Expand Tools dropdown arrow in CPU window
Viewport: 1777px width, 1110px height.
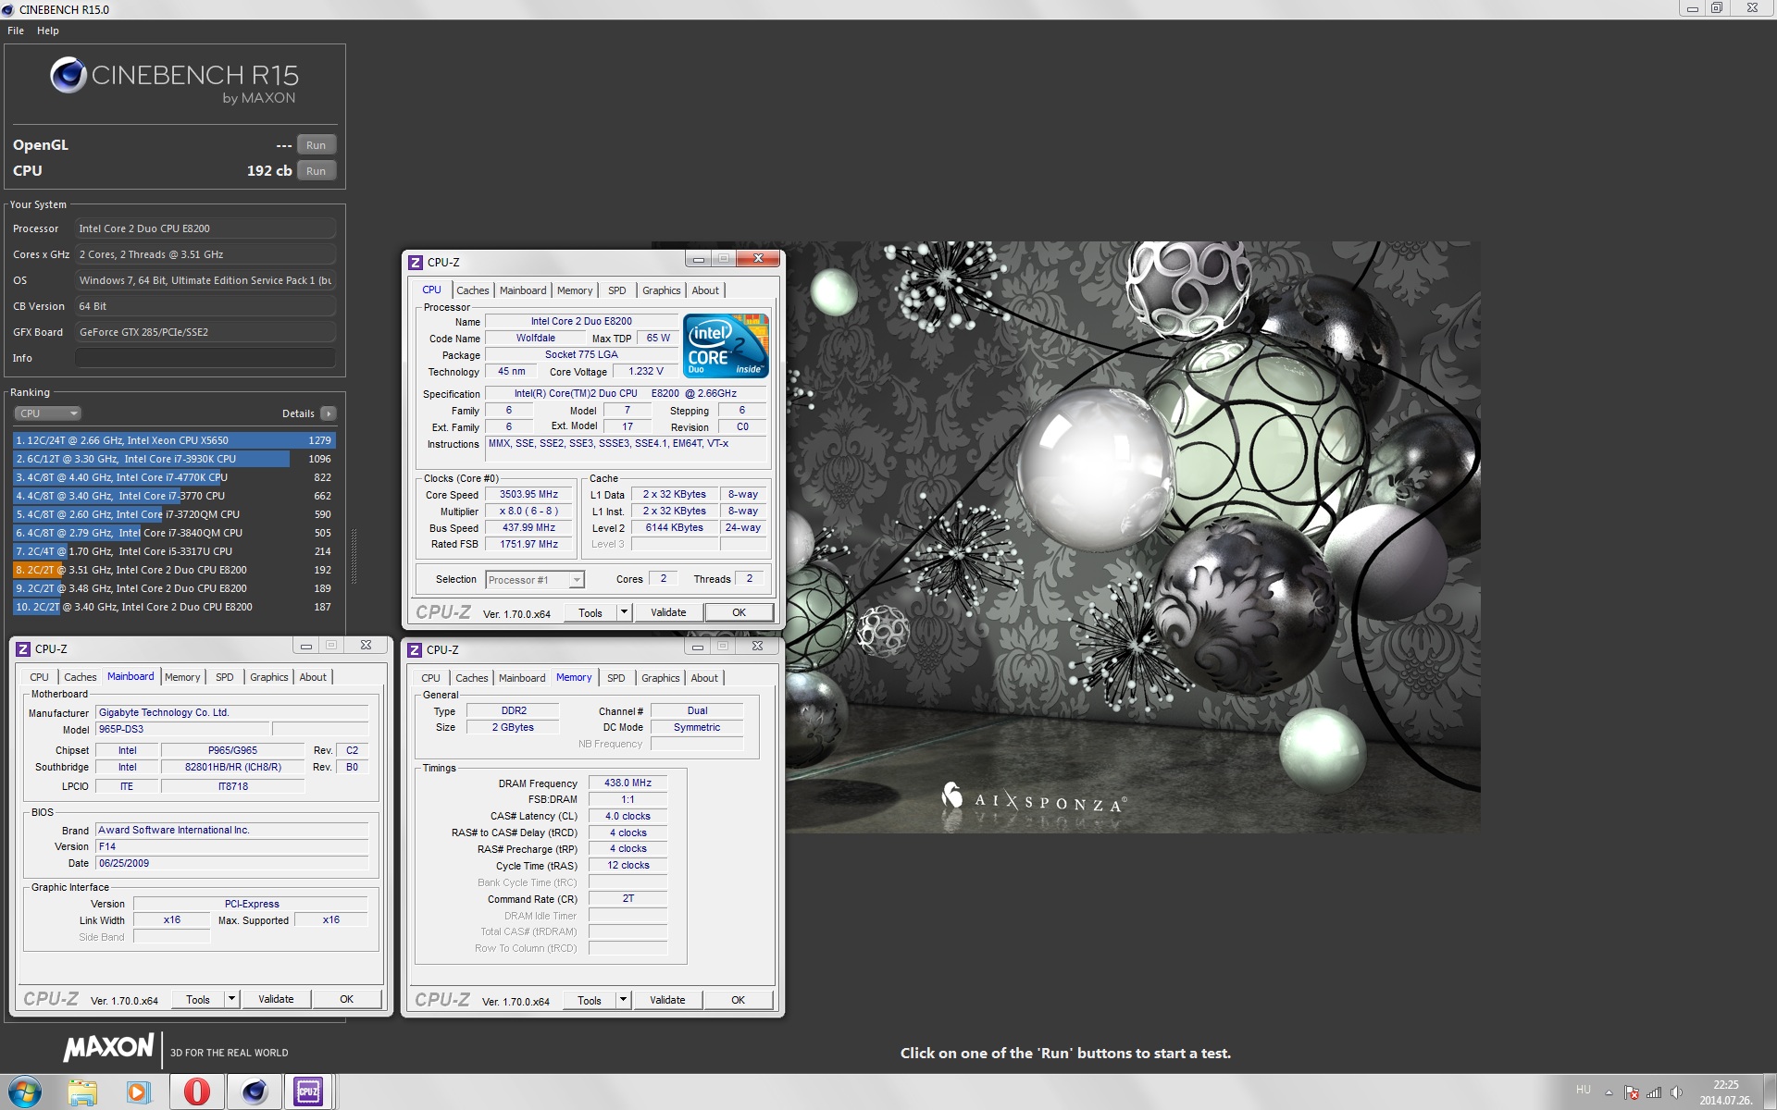[x=624, y=612]
